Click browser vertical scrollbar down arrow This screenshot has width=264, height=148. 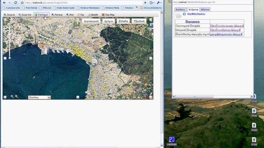[162, 145]
